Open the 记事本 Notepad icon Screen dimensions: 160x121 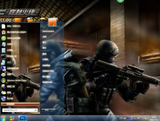point(3,44)
